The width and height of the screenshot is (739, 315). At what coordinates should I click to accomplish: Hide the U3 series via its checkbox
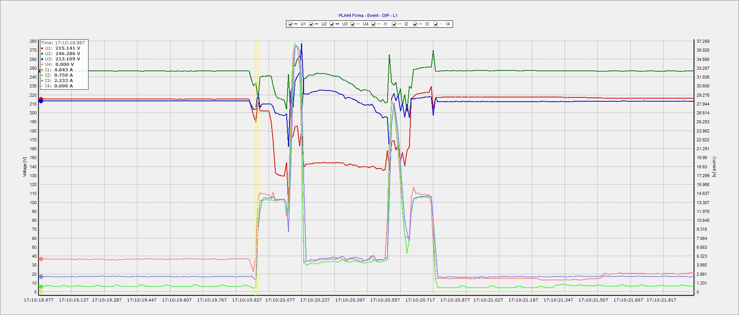point(332,24)
